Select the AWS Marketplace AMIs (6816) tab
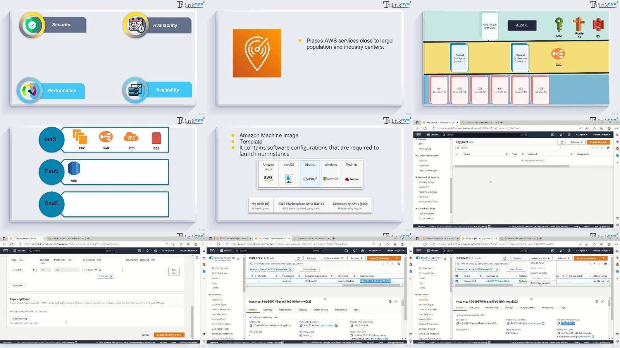This screenshot has height=348, width=620. click(301, 206)
